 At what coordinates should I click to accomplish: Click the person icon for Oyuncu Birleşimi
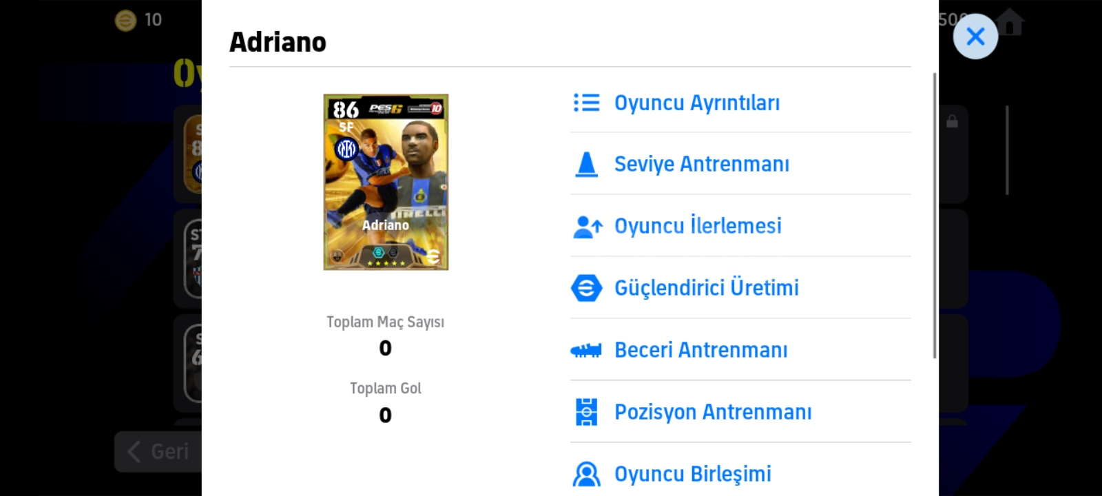click(x=586, y=474)
